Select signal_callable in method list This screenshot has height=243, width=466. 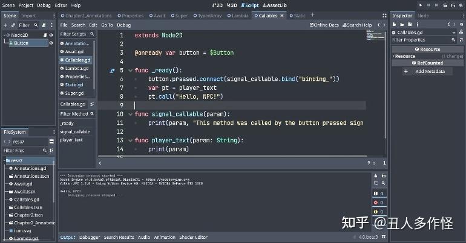coord(74,131)
